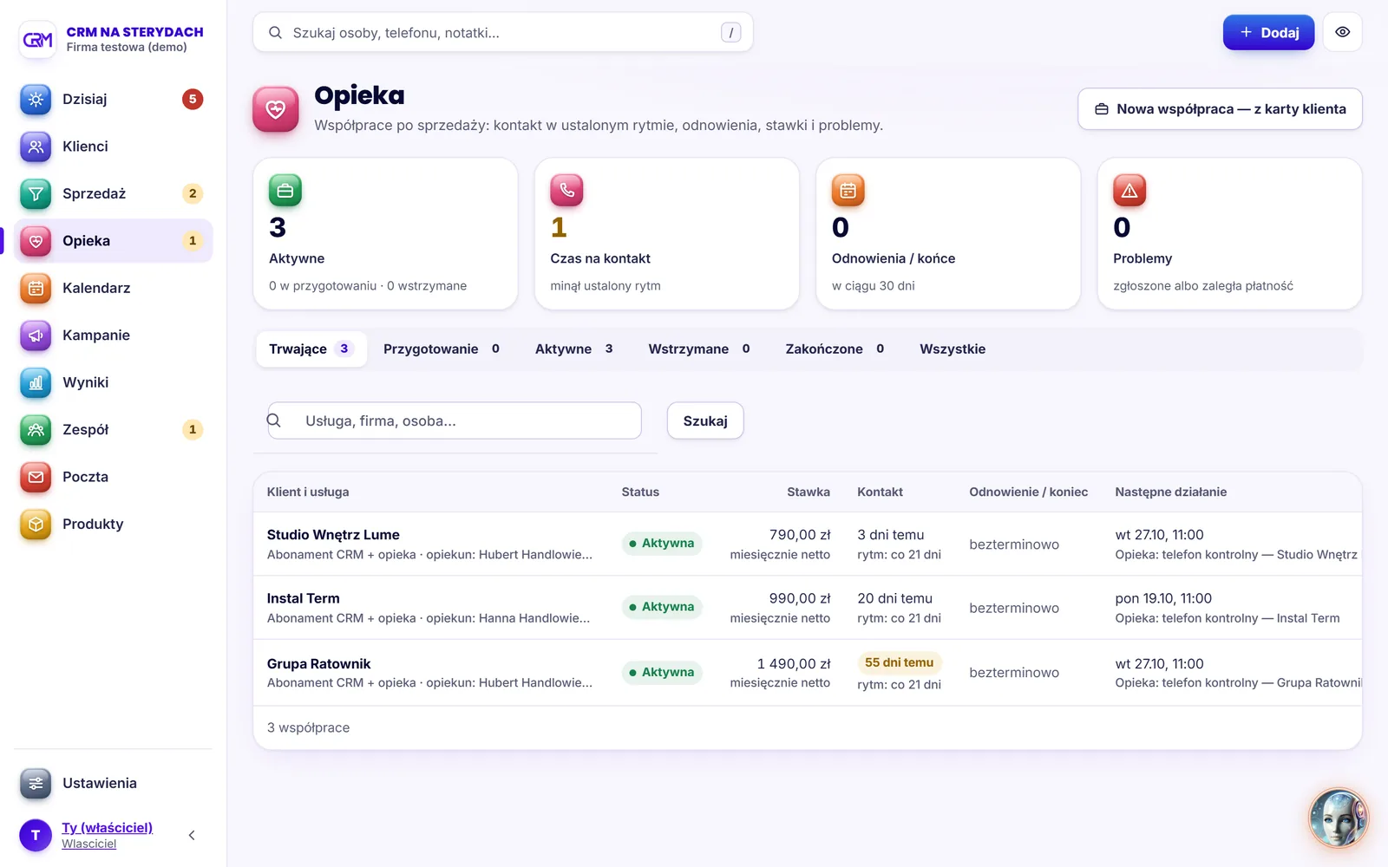Image resolution: width=1388 pixels, height=867 pixels.
Task: Click magnifier icon in Usługa filter field
Action: [274, 420]
